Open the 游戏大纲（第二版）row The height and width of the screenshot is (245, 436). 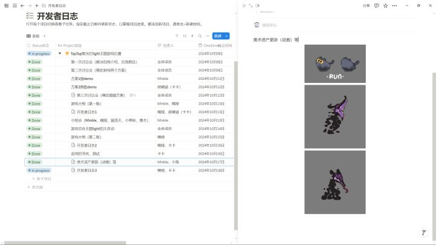pyautogui.click(x=86, y=137)
